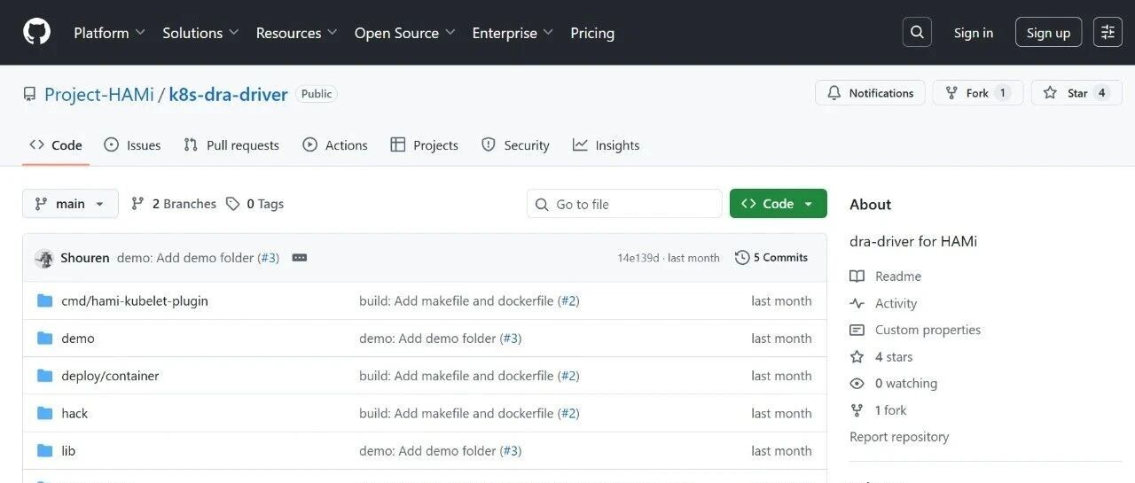Open the appearance settings icon button

coord(1108,33)
